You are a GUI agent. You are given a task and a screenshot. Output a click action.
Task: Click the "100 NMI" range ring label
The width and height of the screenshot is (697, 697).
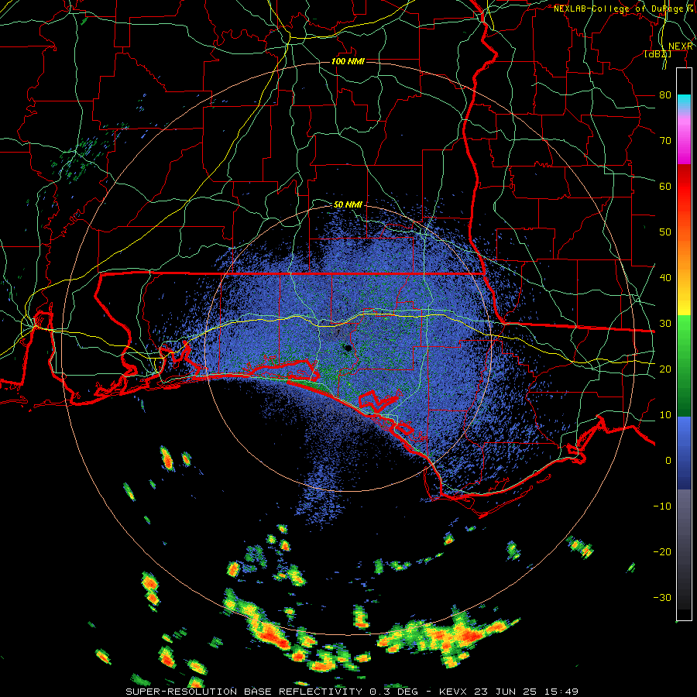point(348,61)
